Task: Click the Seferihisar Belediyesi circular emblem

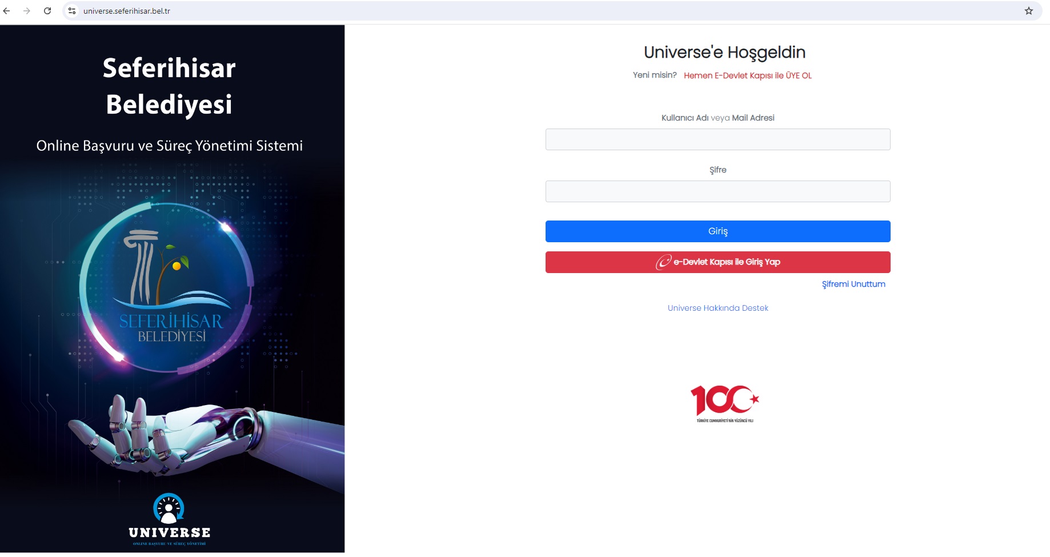Action: tap(167, 287)
